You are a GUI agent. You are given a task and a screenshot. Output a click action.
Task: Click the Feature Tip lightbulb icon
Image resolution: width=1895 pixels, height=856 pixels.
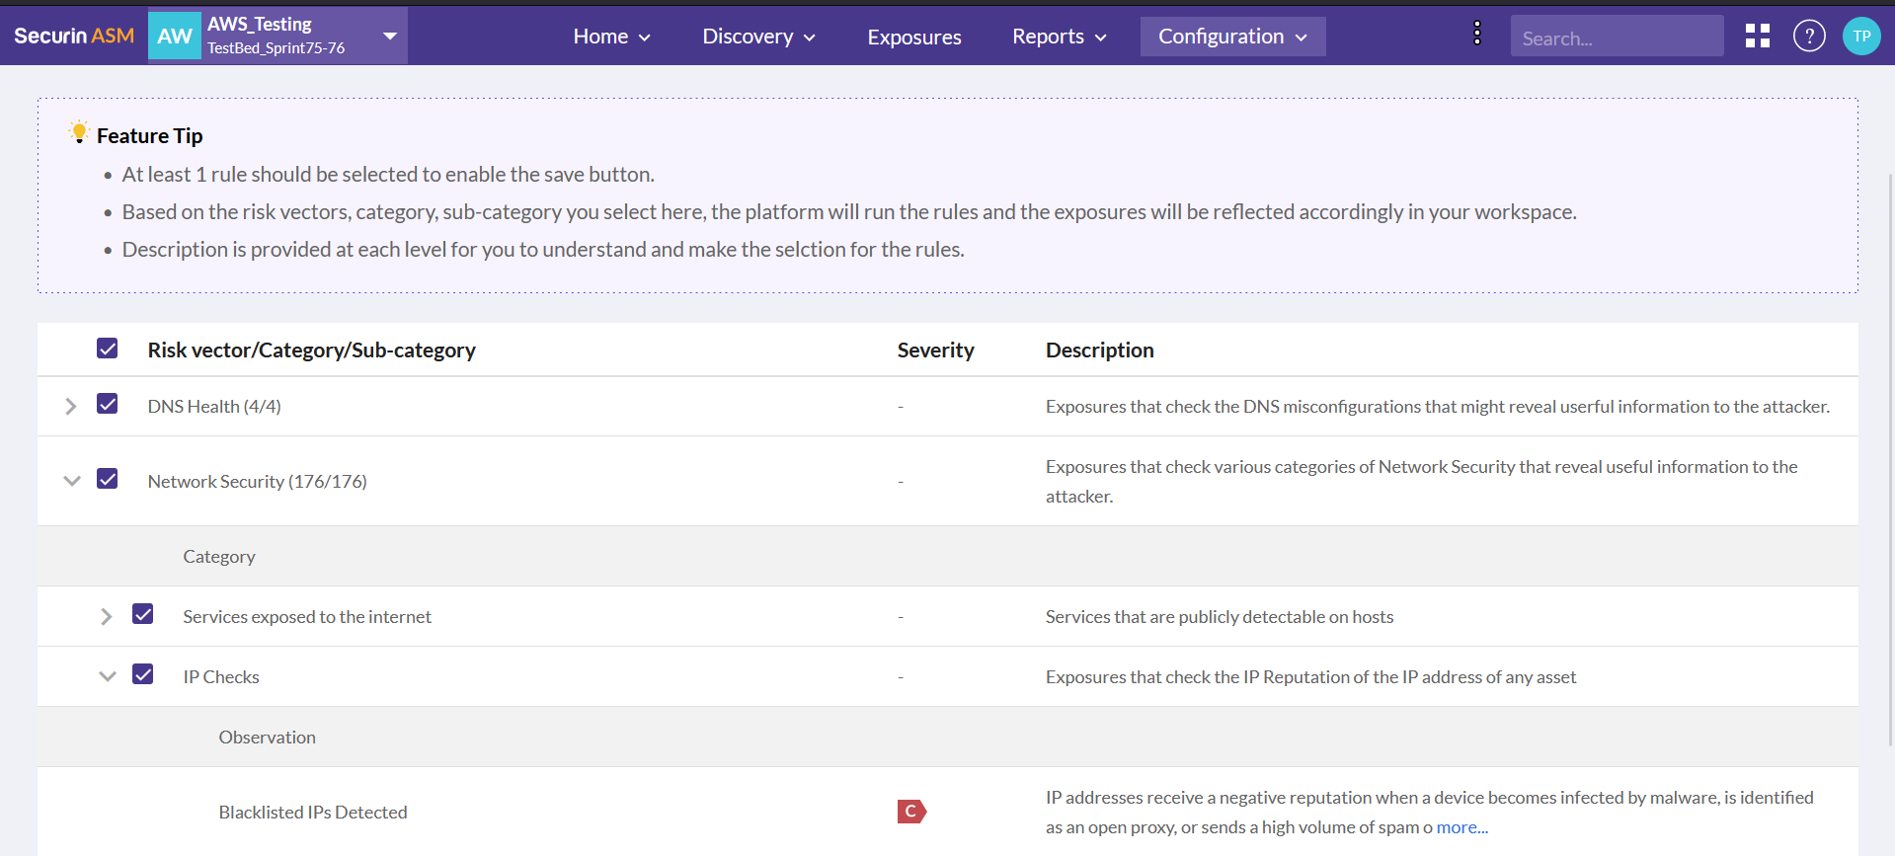point(79,133)
